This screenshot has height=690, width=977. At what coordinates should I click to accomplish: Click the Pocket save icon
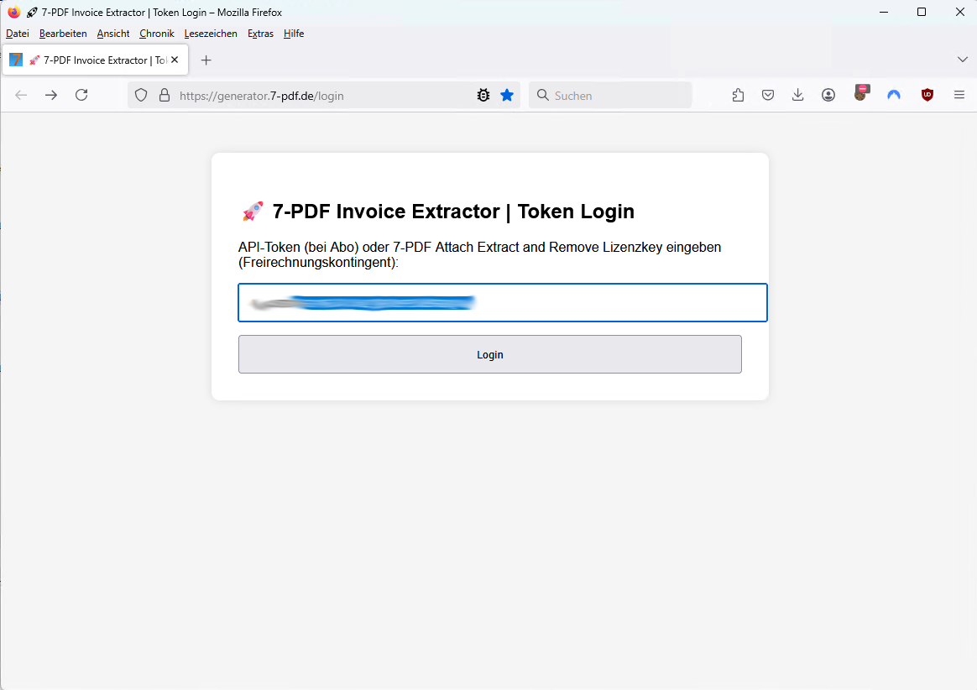pos(768,95)
